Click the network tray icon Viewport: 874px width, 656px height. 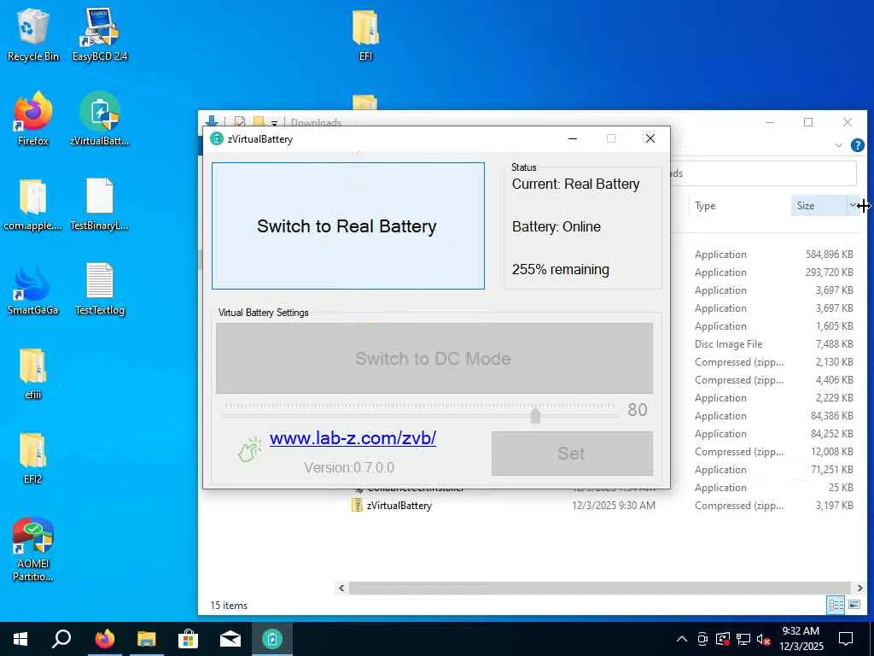coord(743,639)
